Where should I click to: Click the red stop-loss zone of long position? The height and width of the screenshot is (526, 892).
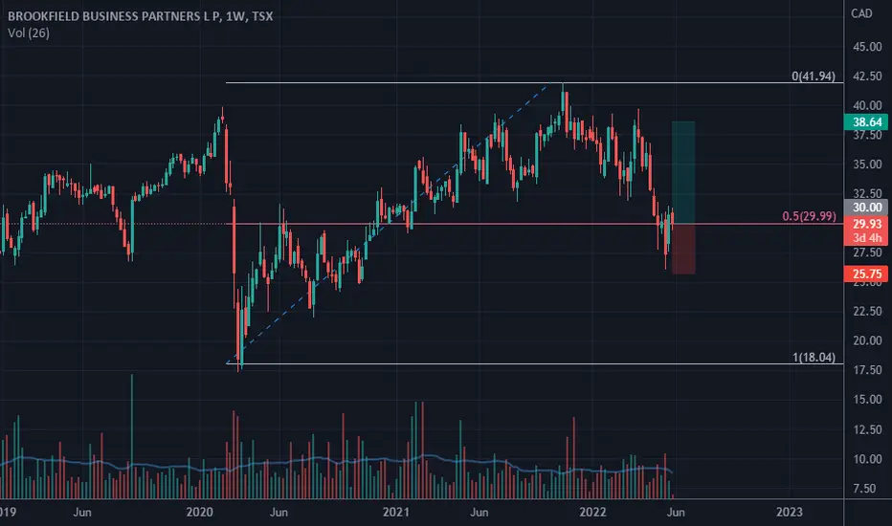tap(683, 249)
